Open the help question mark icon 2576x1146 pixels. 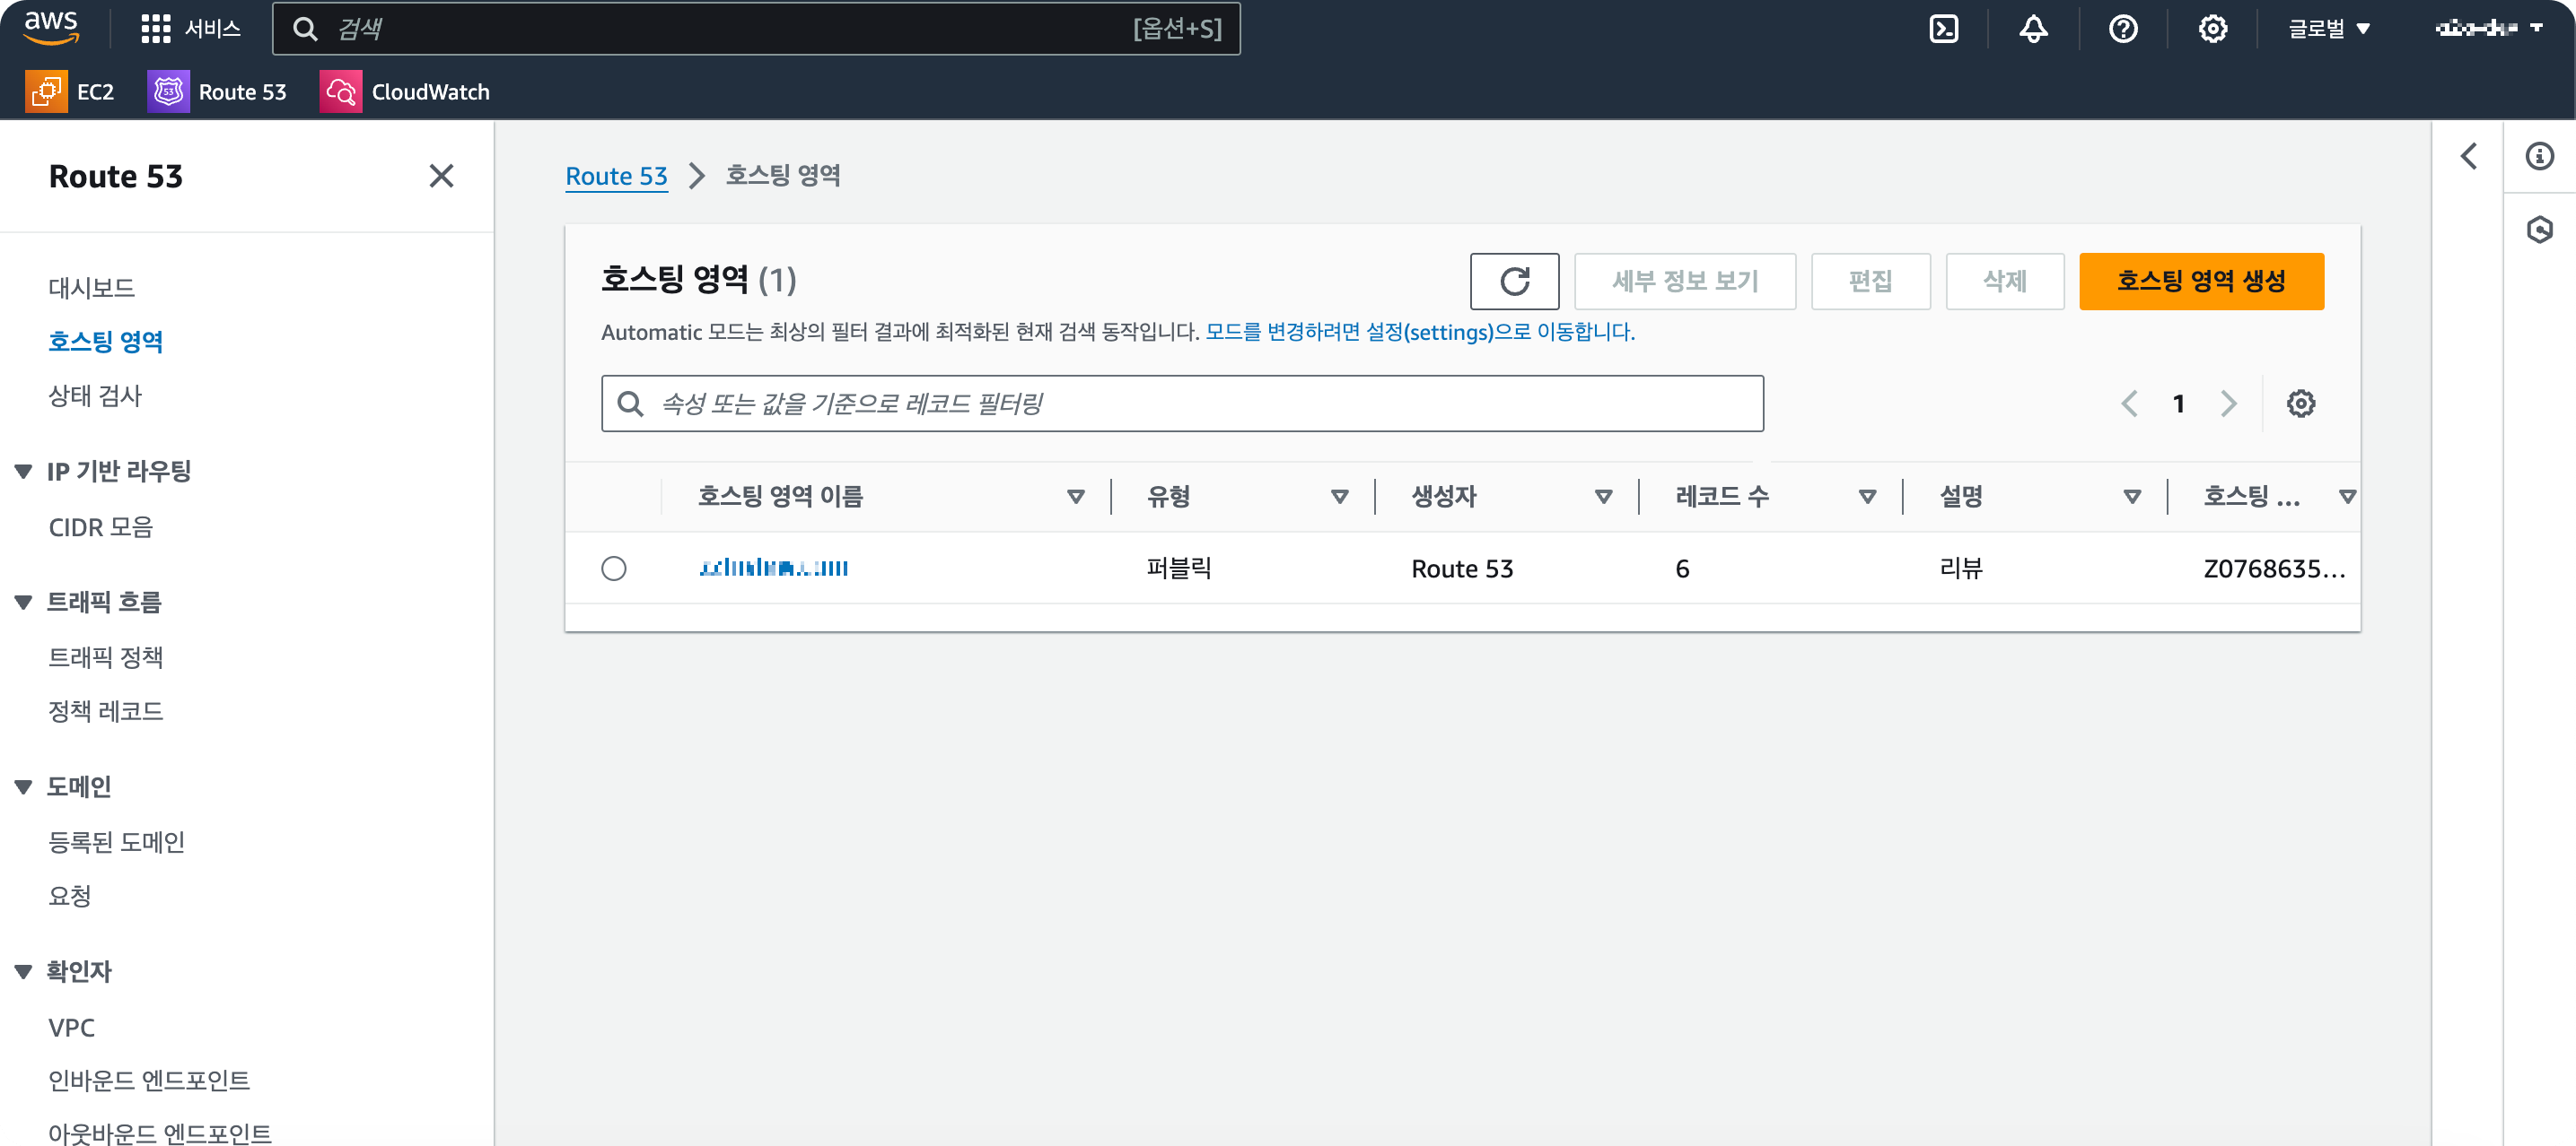point(2122,28)
